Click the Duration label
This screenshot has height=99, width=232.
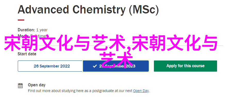point(26,30)
